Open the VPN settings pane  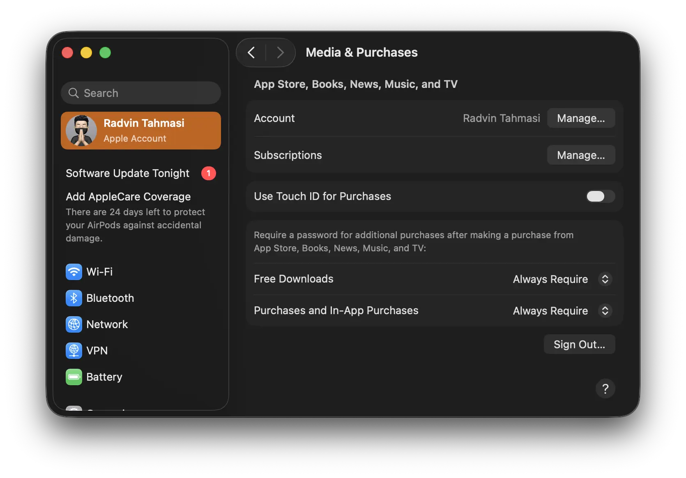[x=141, y=351]
